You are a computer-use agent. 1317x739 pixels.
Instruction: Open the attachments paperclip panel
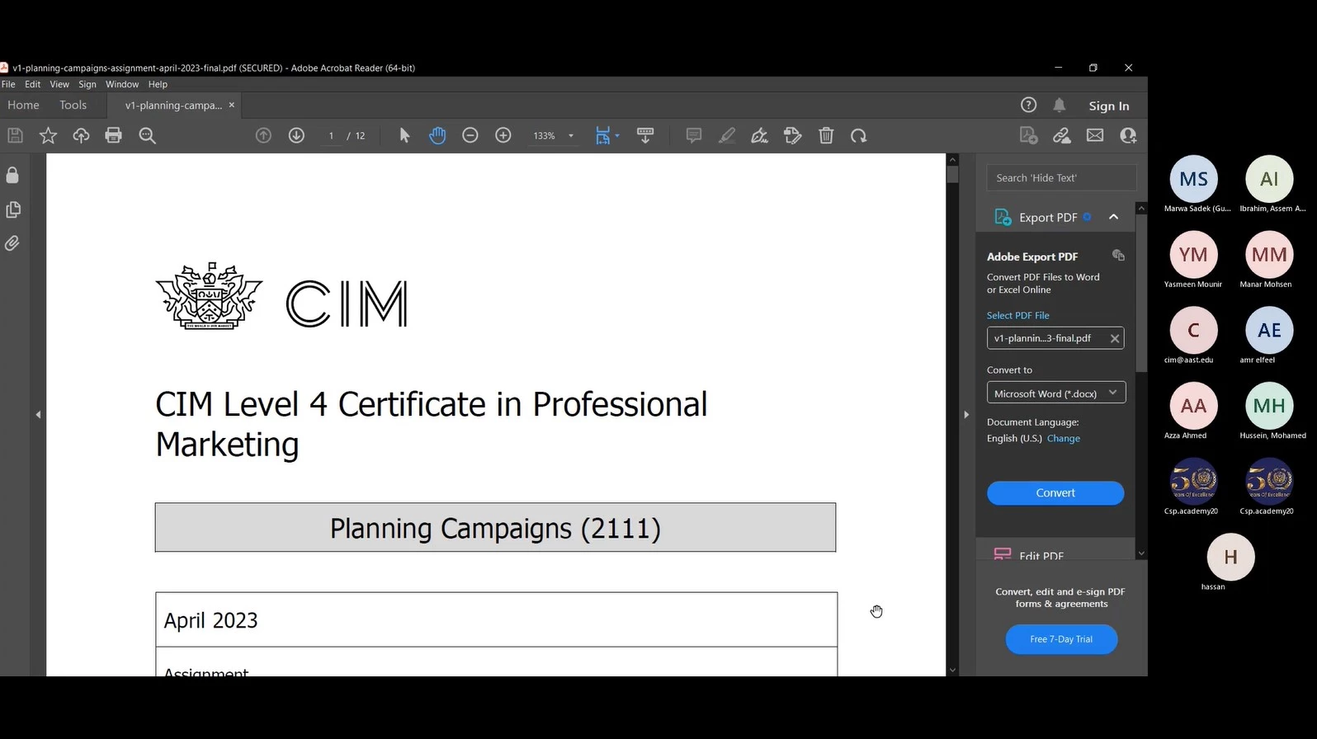coord(12,243)
